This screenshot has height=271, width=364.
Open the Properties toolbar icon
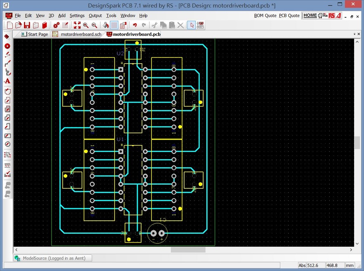coord(123,25)
